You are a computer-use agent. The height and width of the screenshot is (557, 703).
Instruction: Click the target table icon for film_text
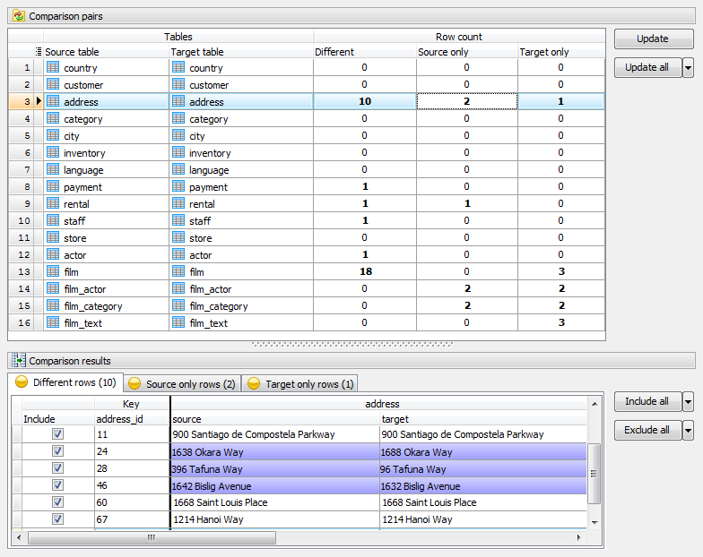click(178, 323)
